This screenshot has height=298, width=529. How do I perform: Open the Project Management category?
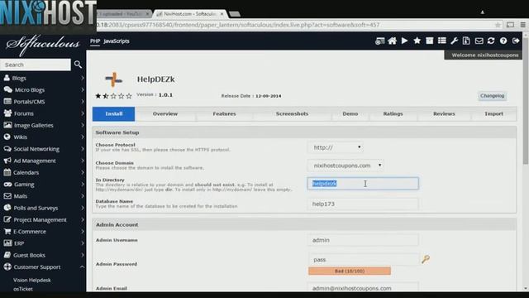pos(41,219)
